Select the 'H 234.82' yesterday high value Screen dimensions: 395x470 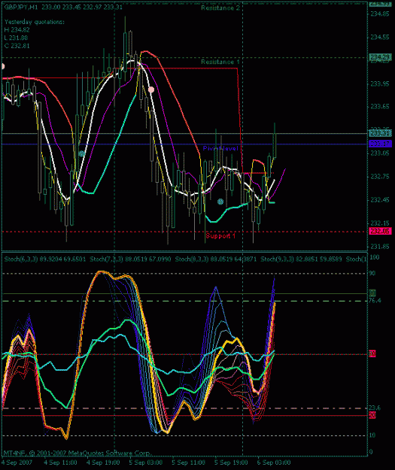pos(17,30)
